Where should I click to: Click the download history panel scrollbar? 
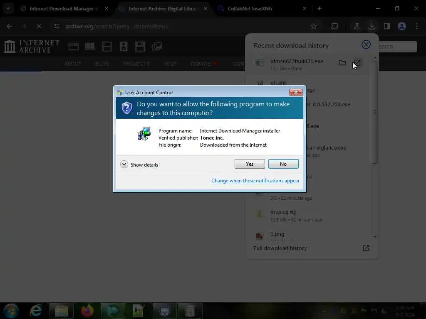point(375,112)
